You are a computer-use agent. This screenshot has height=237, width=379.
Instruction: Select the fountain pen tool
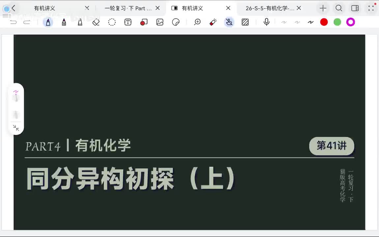point(48,22)
